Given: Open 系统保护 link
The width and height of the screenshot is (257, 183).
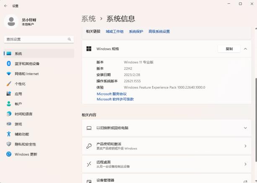Looking at the screenshot, I should click(x=136, y=31).
